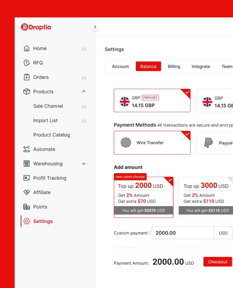Image resolution: width=233 pixels, height=288 pixels.
Task: Collapse the Products submenu
Action: click(84, 92)
